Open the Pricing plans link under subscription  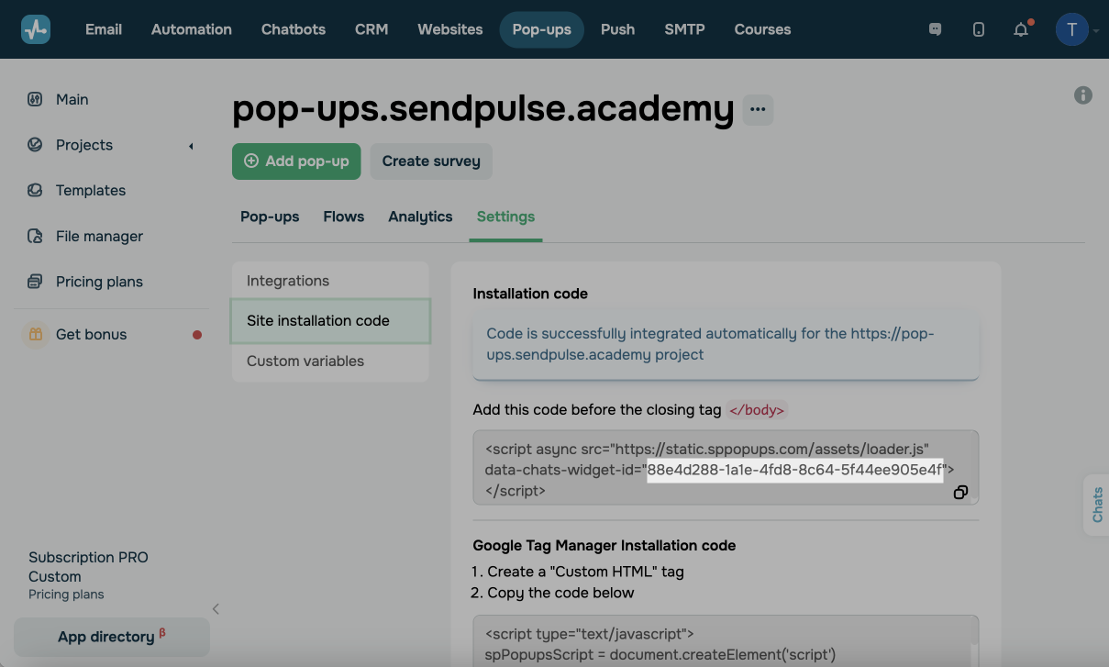tap(66, 595)
